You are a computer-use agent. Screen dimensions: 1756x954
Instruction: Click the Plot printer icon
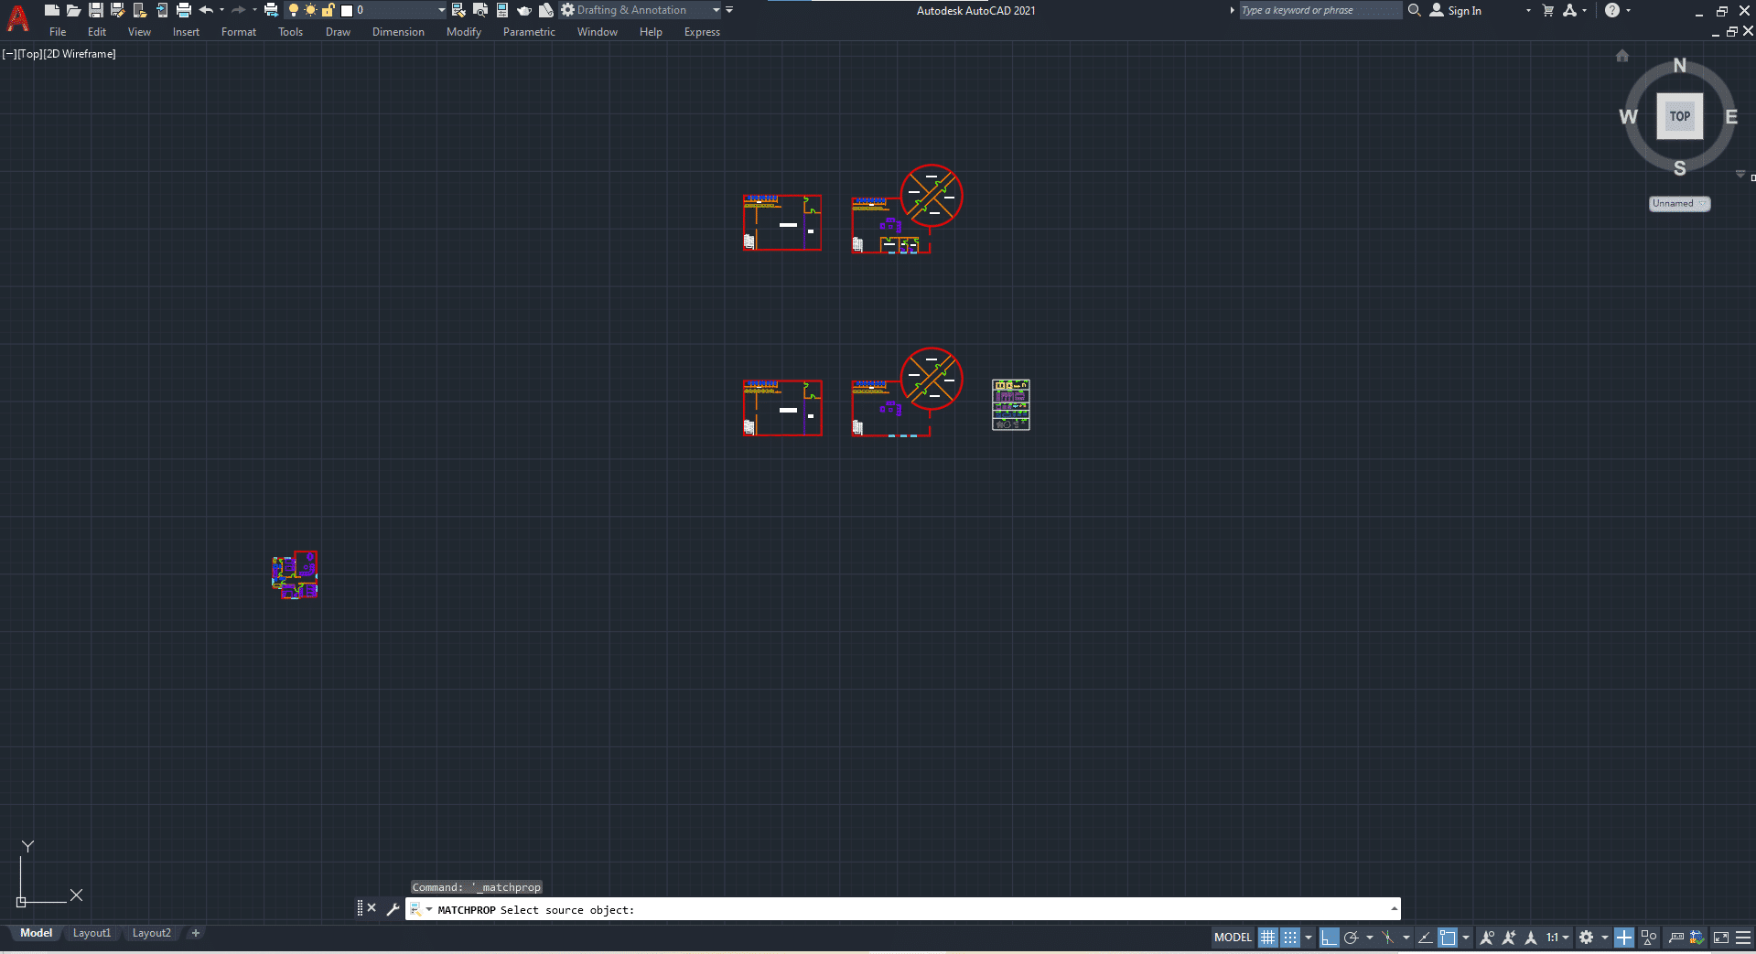(184, 10)
